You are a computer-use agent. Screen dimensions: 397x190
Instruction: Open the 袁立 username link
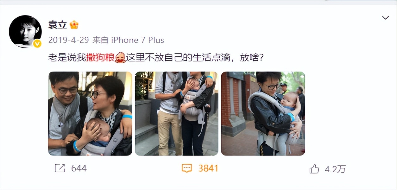pos(58,25)
